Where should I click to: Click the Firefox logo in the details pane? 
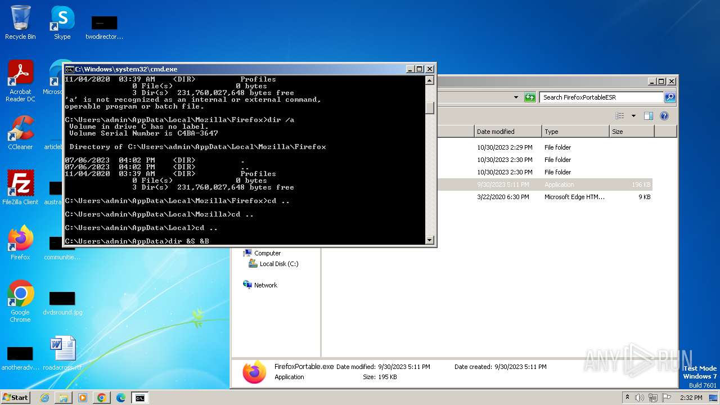(254, 372)
